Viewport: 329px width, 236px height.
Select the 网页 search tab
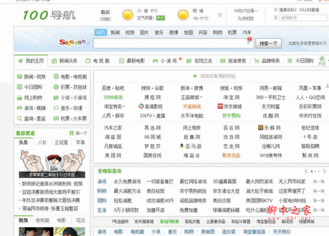(101, 32)
